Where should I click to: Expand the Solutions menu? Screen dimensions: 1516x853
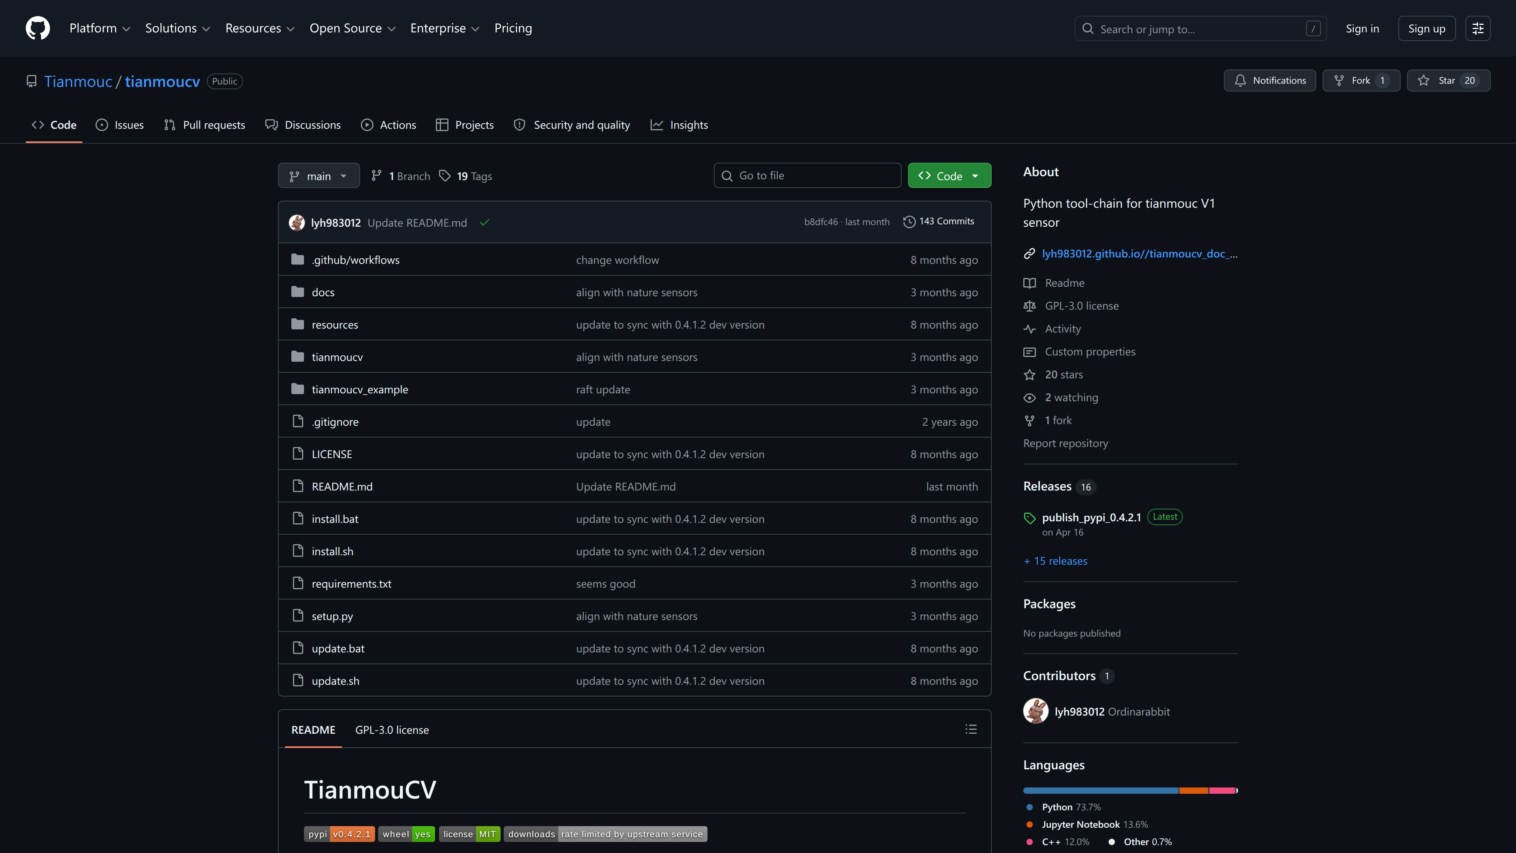pyautogui.click(x=177, y=28)
